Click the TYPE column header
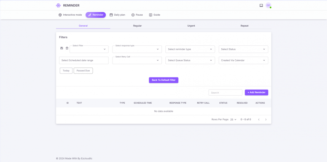 [122, 103]
